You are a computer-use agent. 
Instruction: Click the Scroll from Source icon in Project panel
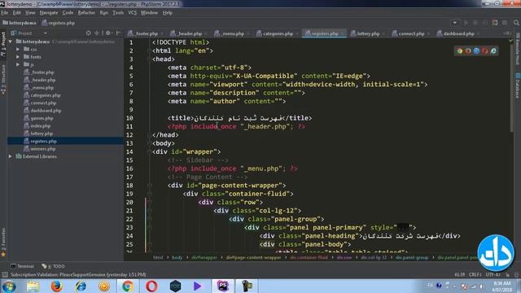pyautogui.click(x=89, y=33)
